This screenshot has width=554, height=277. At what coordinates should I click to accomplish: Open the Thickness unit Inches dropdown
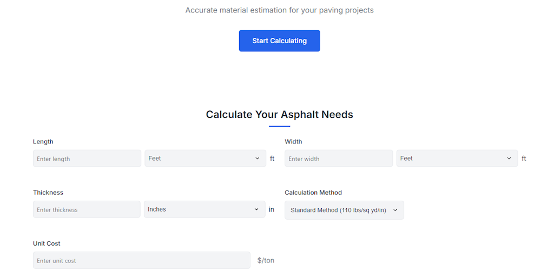(203, 209)
